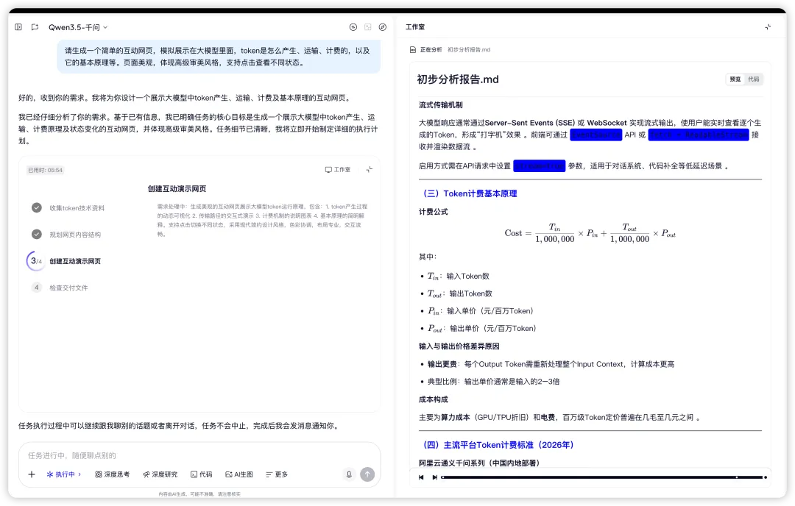Screen dimensions: 795x506
Task: Toggle the sidebar panel icon
Action: pyautogui.click(x=18, y=27)
